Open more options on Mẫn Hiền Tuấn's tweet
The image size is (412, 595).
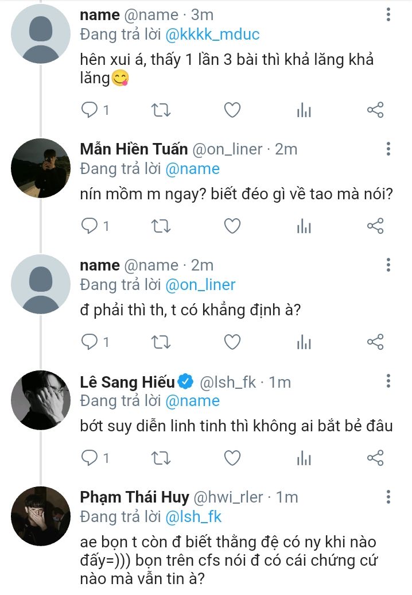(x=388, y=149)
